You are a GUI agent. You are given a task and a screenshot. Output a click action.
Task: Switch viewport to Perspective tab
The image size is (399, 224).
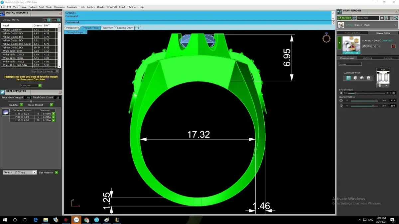pos(72,28)
